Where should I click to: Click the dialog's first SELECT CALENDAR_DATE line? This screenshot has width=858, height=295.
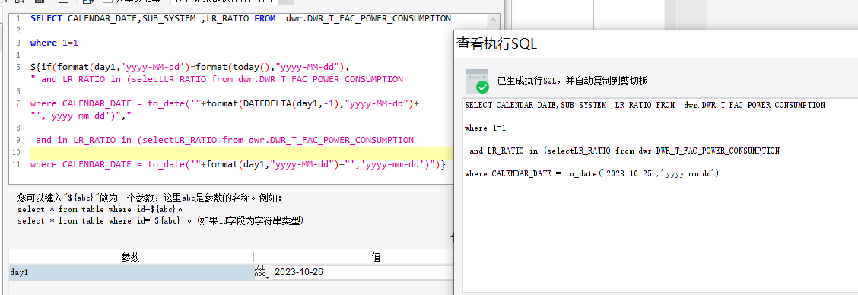click(644, 105)
